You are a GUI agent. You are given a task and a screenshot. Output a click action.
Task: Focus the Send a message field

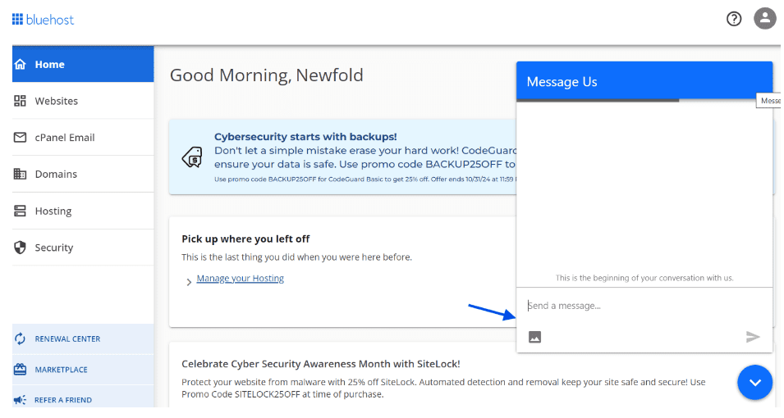pyautogui.click(x=644, y=306)
